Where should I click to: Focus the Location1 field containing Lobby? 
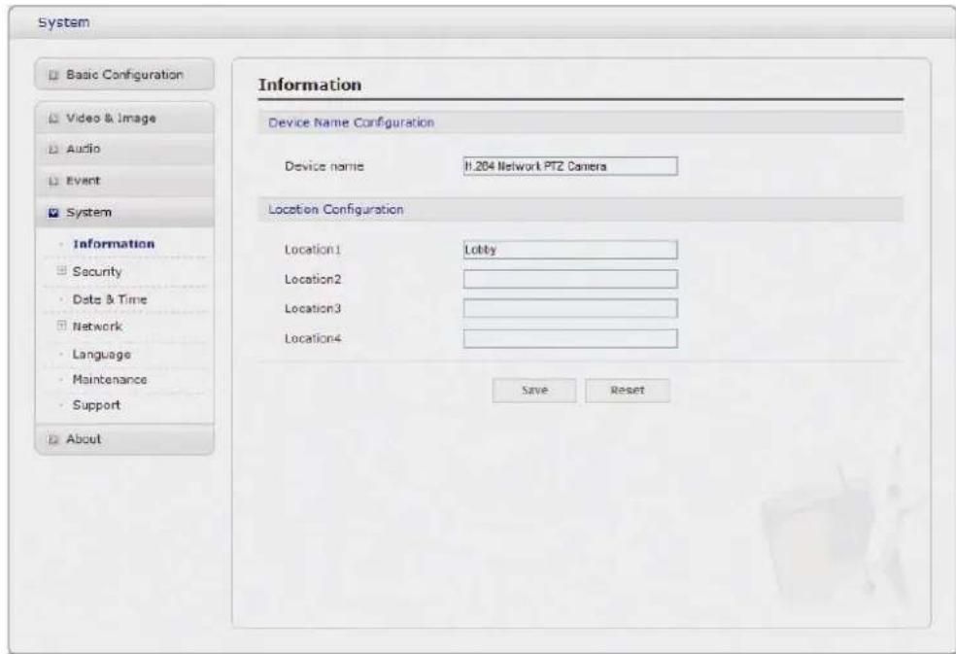570,250
